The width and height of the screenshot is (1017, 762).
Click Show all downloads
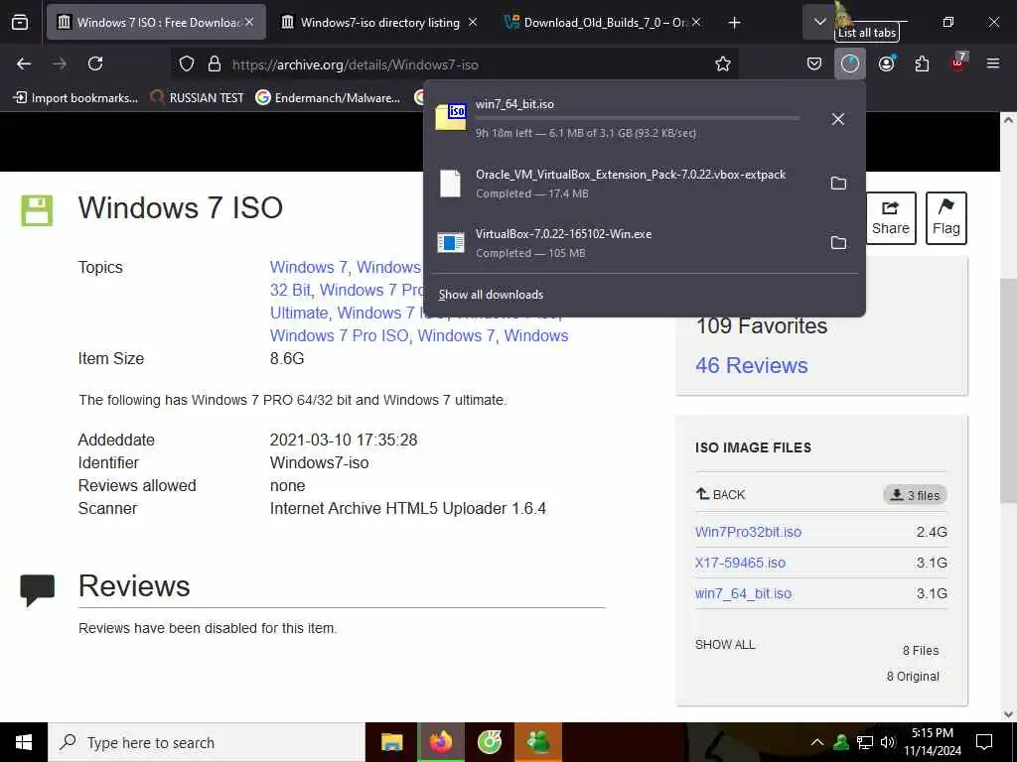click(x=491, y=295)
